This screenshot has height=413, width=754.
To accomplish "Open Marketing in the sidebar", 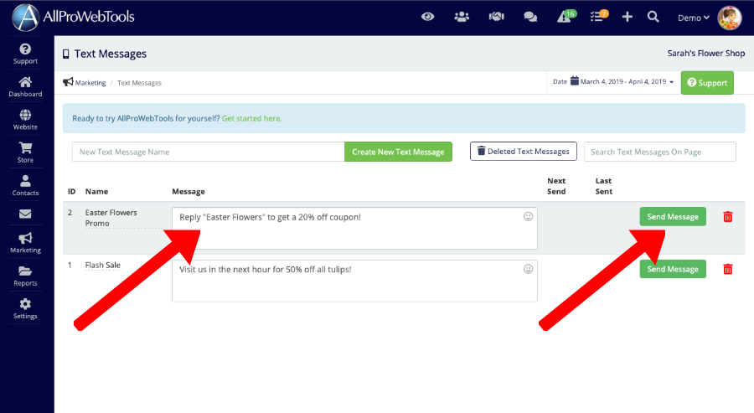I will [25, 243].
